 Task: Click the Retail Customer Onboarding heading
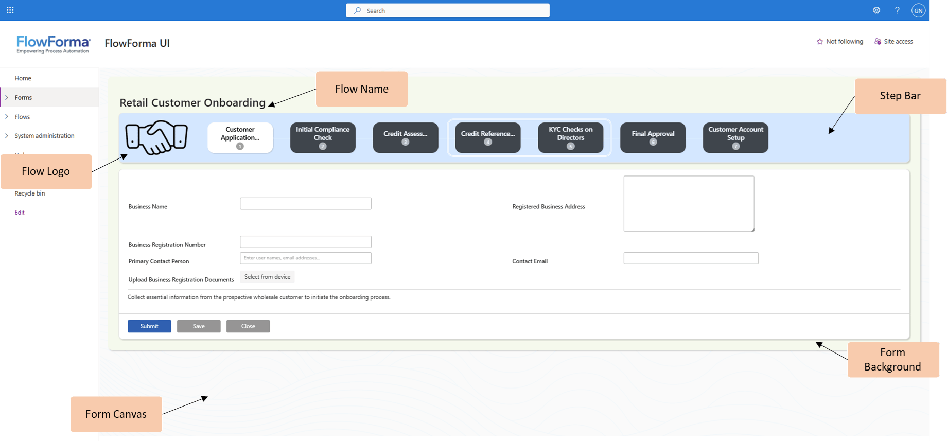tap(192, 103)
